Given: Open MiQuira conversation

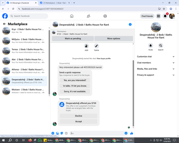Looking at the screenshot, I should click(x=24, y=41).
